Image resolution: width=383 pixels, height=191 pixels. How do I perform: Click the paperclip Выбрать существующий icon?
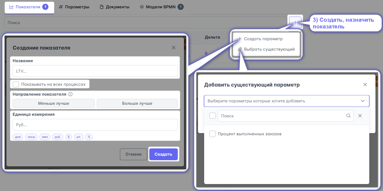click(240, 49)
